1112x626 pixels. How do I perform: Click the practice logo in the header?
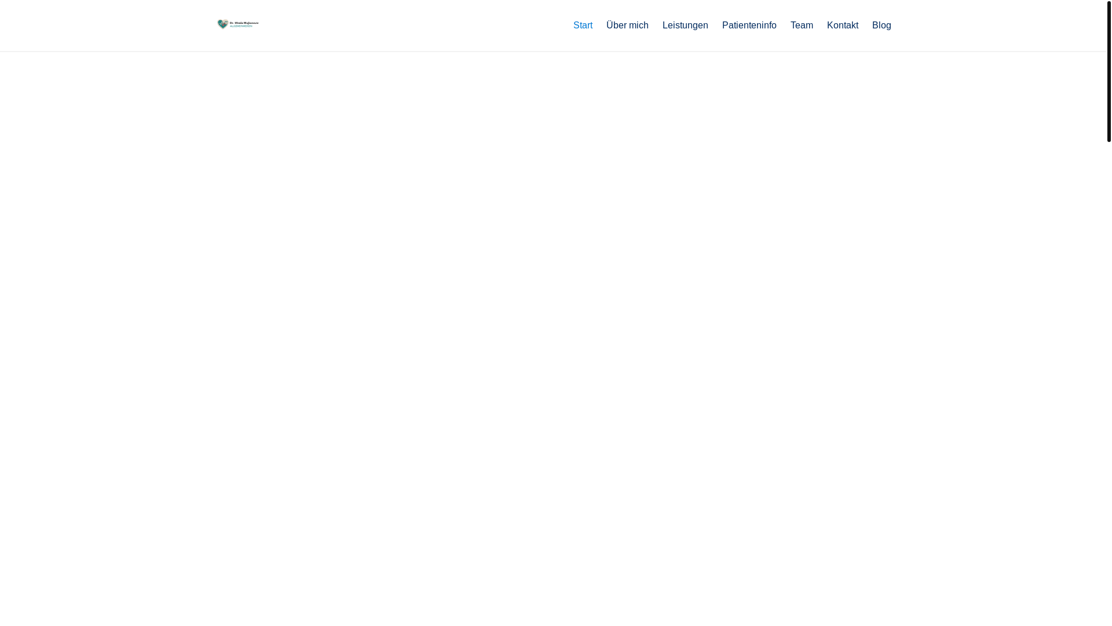coord(238,24)
